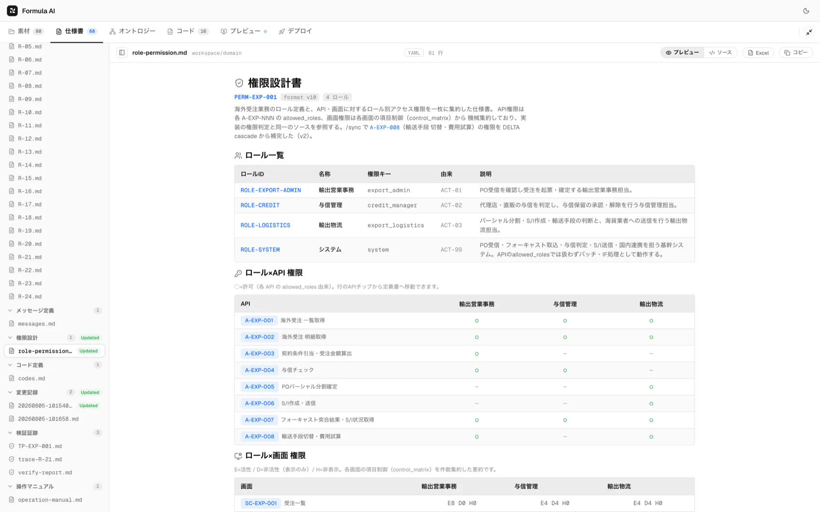Open the A-EXP-007 API chip
Screen dimensions: 820x512
click(259, 420)
